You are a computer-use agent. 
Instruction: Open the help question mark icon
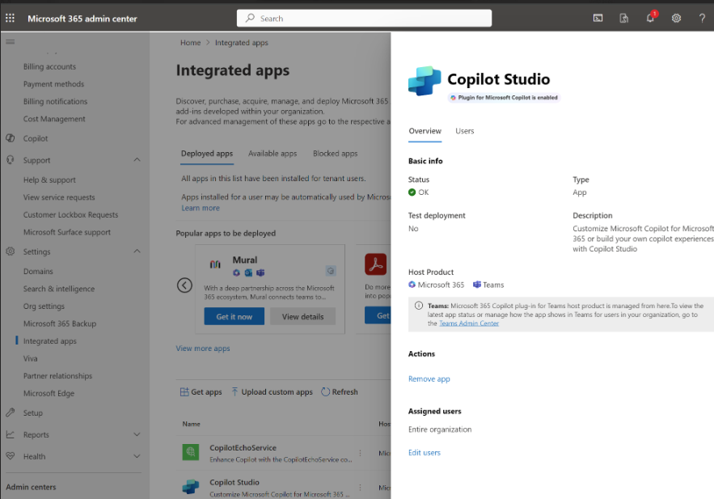702,19
